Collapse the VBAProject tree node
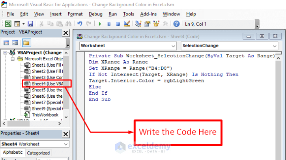The width and height of the screenshot is (286, 160). (5, 53)
